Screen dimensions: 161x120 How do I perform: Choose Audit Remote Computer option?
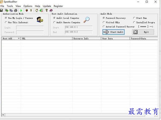point(67,22)
